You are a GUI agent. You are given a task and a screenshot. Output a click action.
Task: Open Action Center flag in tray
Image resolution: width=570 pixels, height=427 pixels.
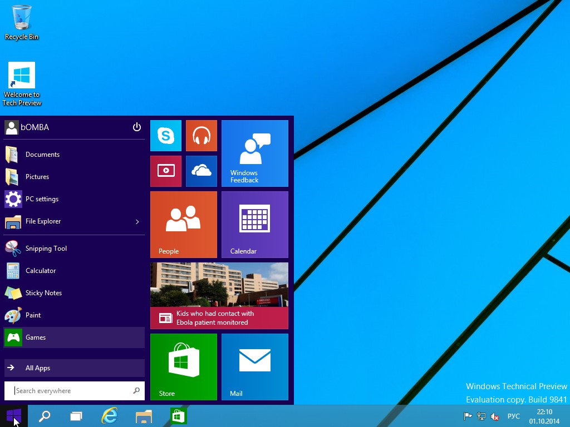click(468, 416)
